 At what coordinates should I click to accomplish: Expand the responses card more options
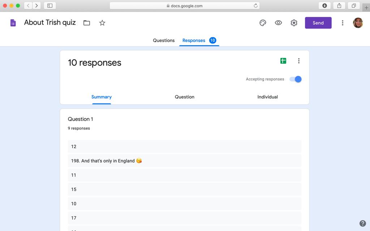[x=299, y=61]
